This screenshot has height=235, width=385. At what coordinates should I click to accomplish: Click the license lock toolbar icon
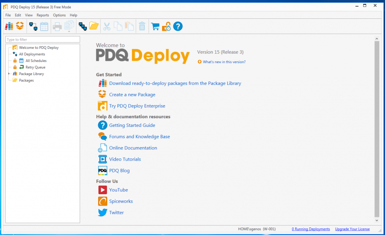coord(166,26)
